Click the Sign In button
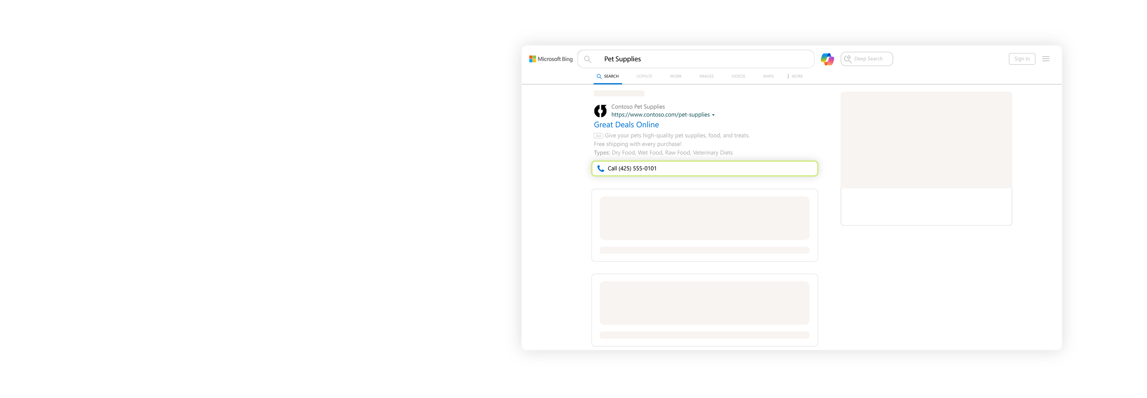The width and height of the screenshot is (1147, 398). tap(1022, 59)
